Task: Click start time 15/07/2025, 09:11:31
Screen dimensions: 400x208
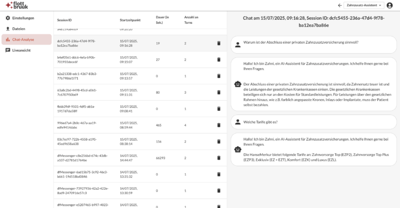Action: click(x=129, y=93)
